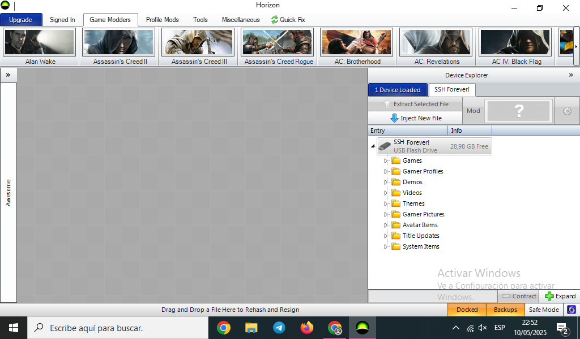Toggle Backups option
This screenshot has width=580, height=339.
click(x=505, y=310)
